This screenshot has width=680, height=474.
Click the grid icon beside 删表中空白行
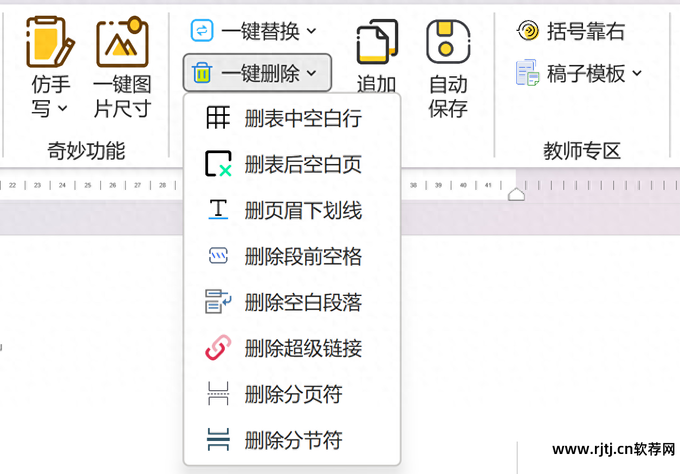(217, 117)
